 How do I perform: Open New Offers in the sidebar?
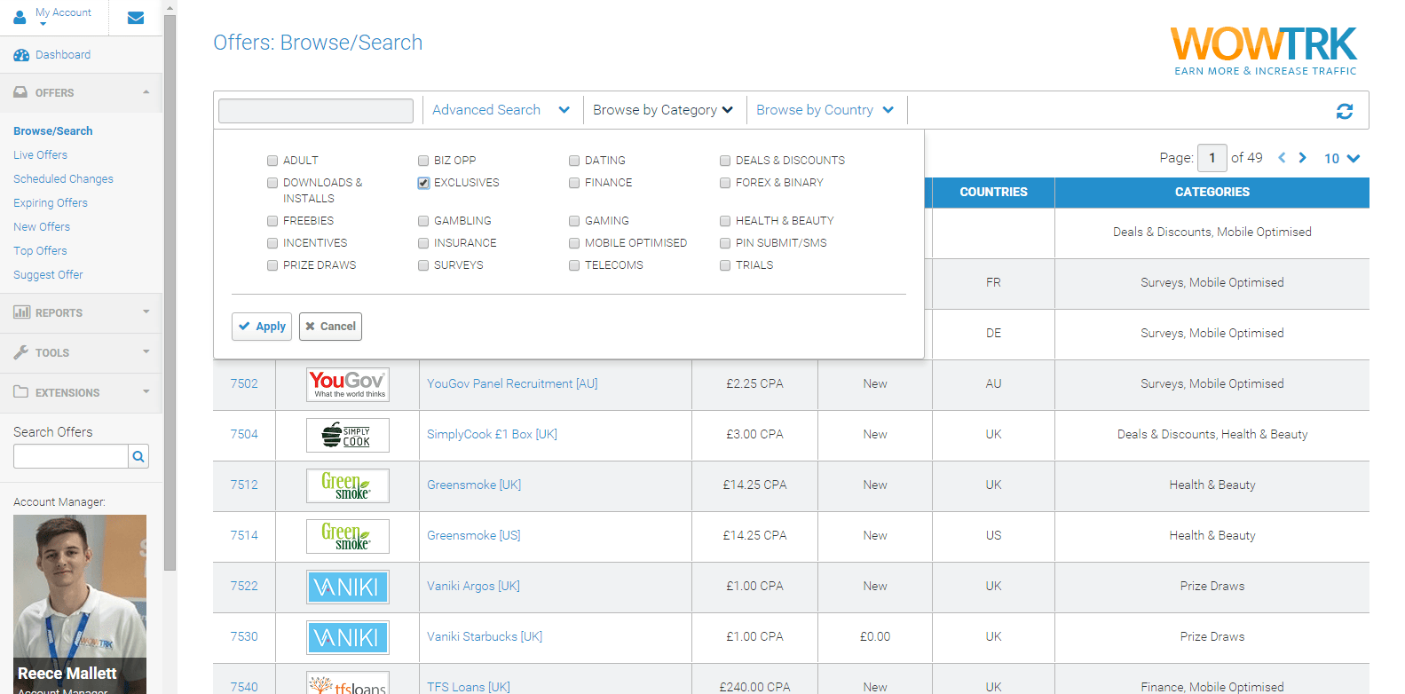pyautogui.click(x=42, y=226)
